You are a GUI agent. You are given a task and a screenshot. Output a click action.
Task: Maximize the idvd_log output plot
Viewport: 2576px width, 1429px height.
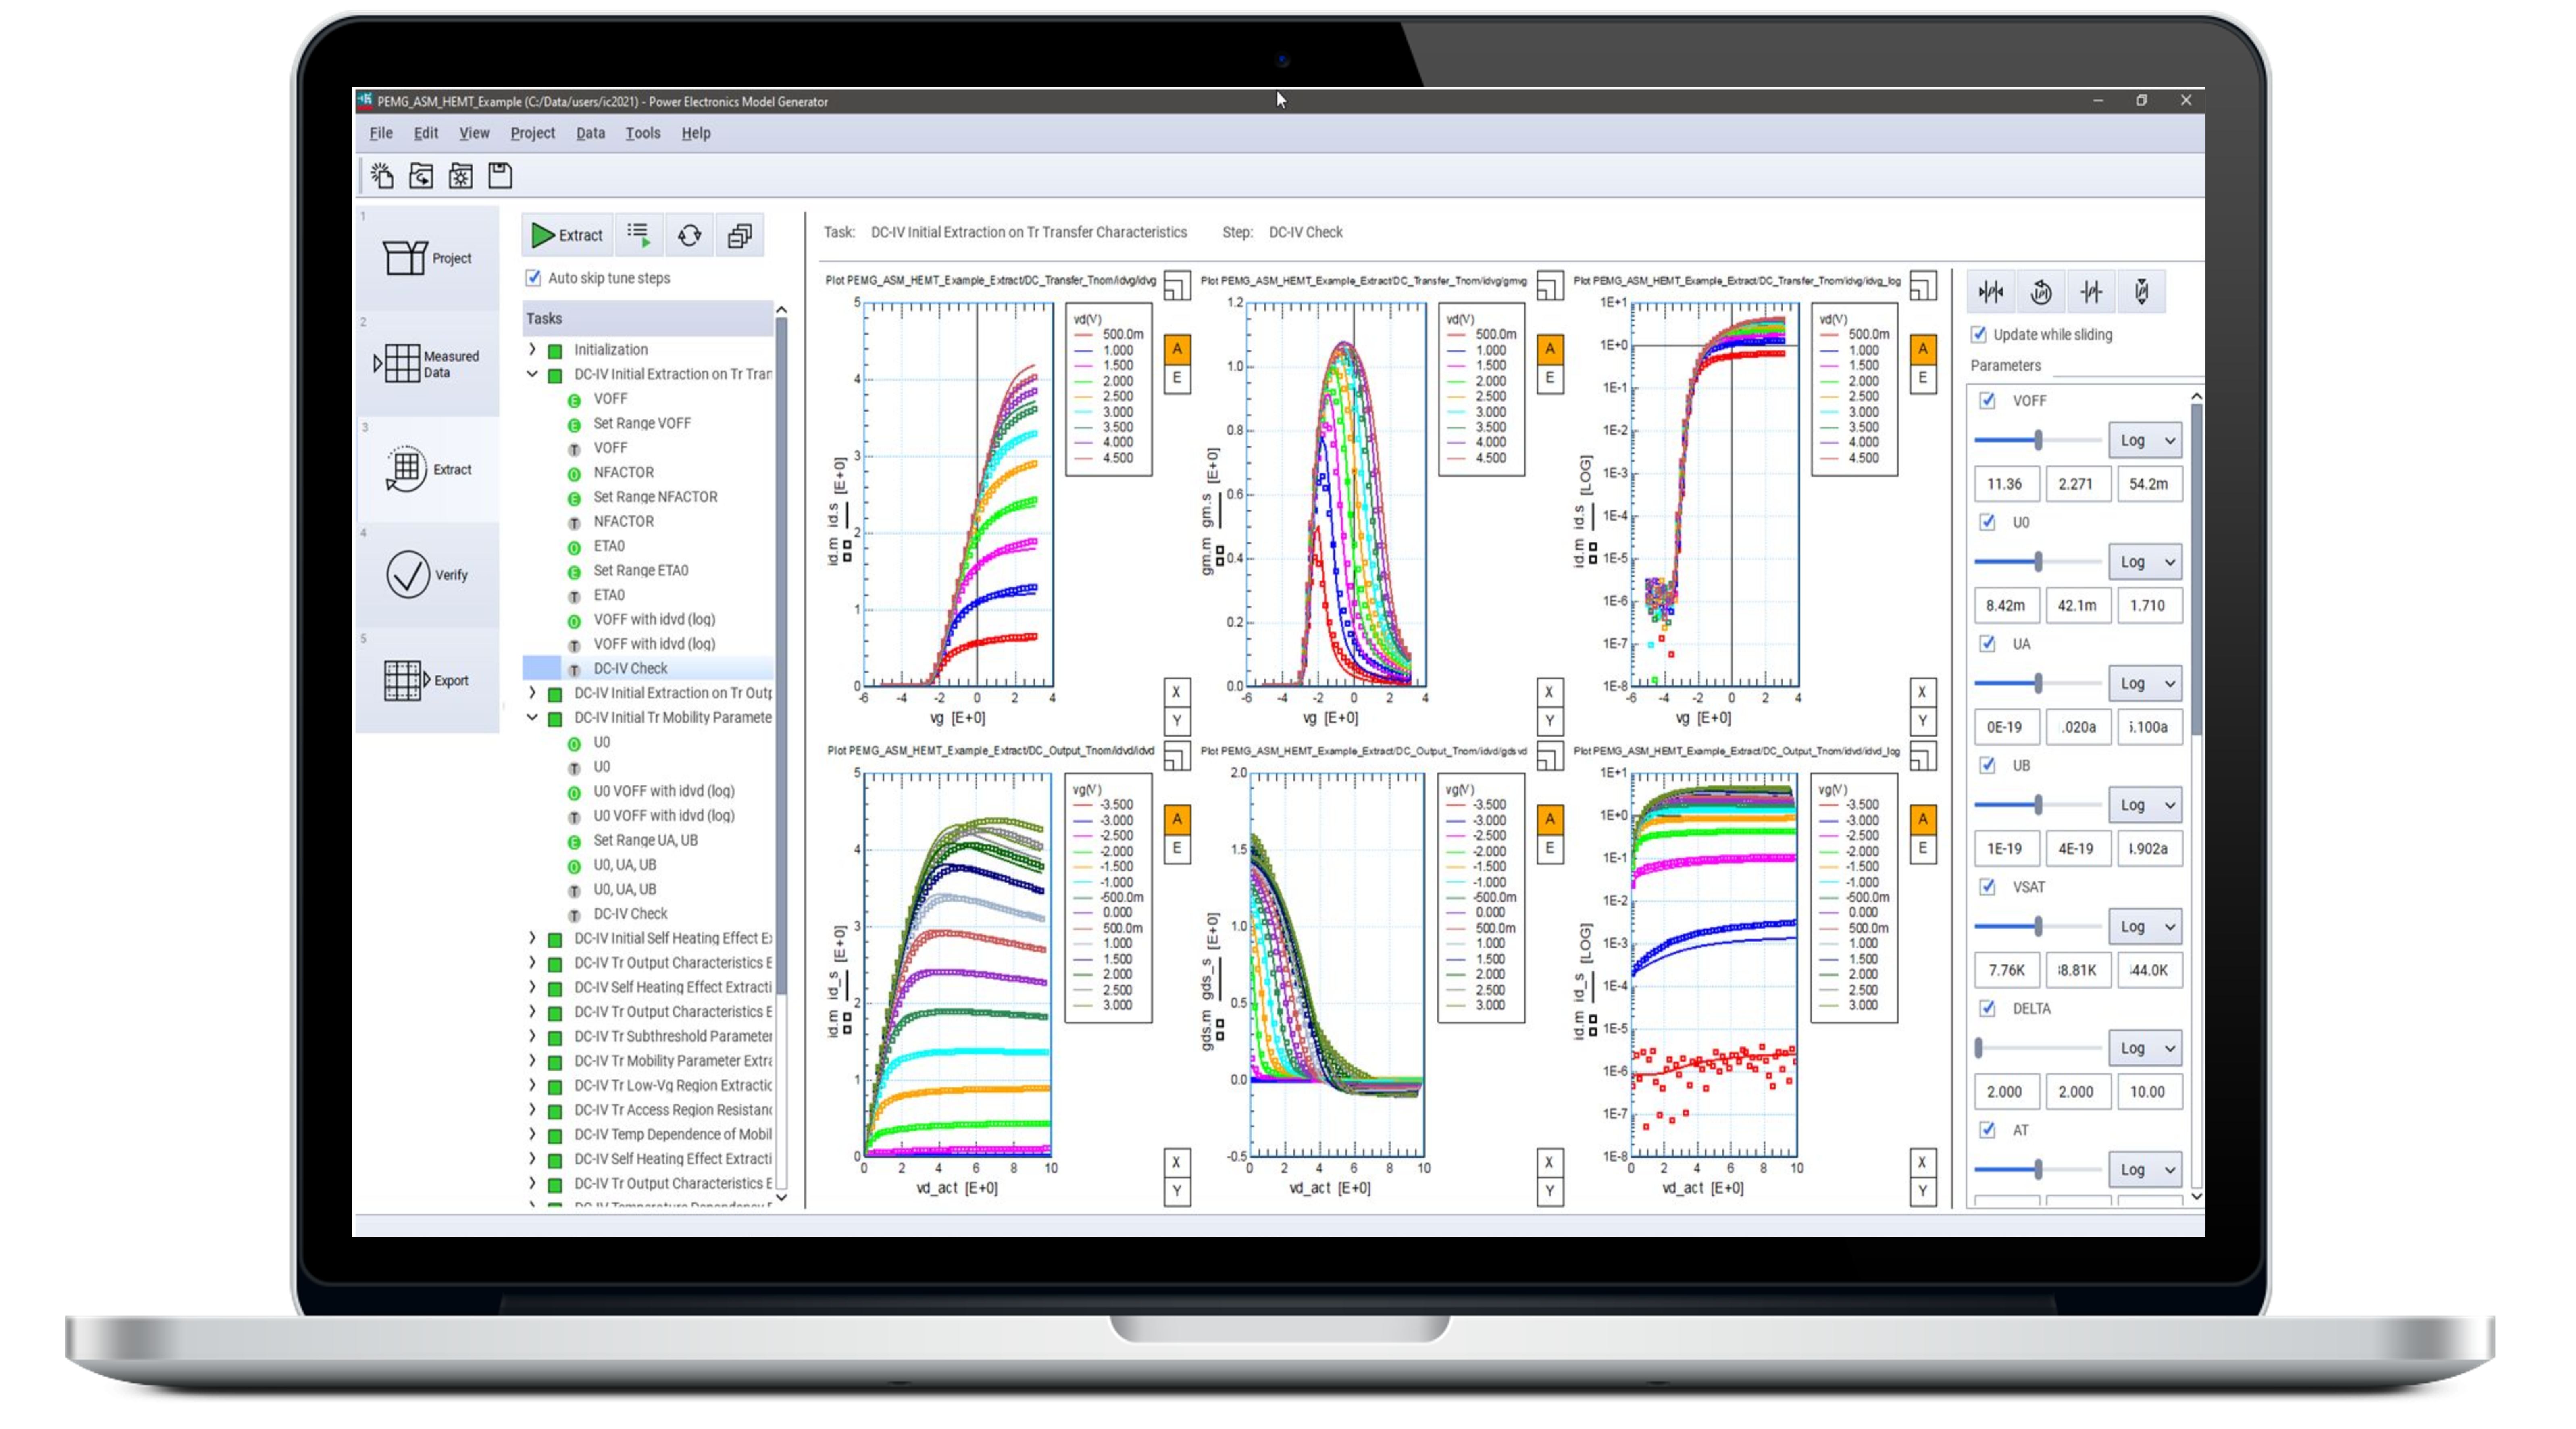tap(1923, 756)
